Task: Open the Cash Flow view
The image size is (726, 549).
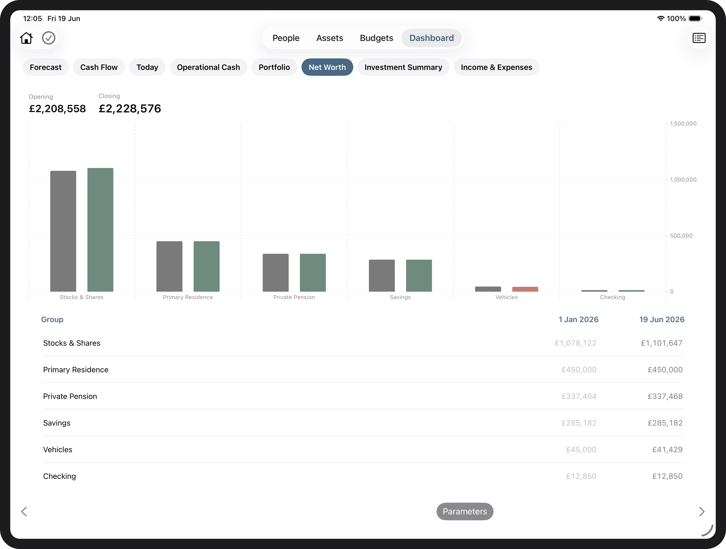Action: click(x=99, y=67)
